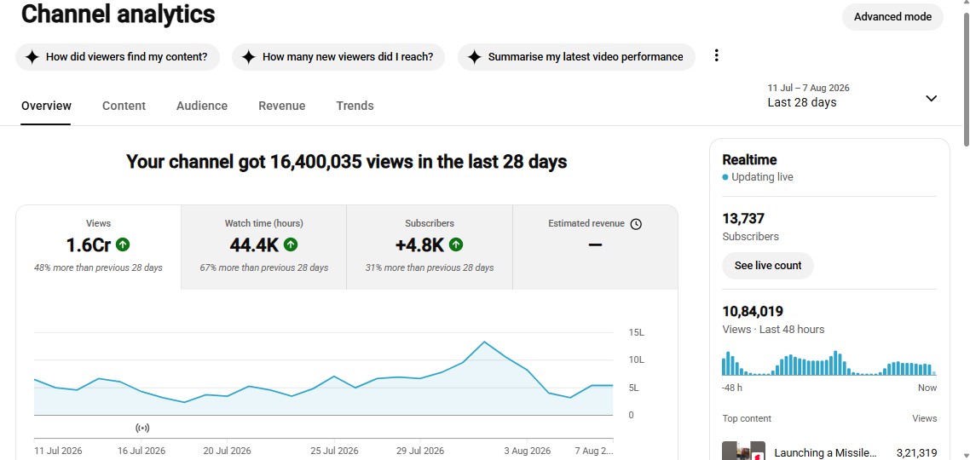Click sparkle icon beside 'How did viewers find'
This screenshot has width=970, height=460.
[32, 57]
